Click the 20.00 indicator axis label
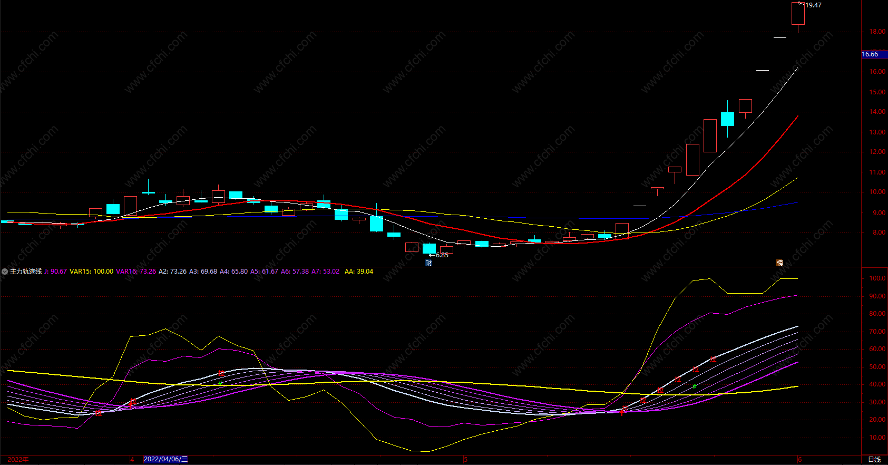This screenshot has width=888, height=465. click(x=877, y=420)
